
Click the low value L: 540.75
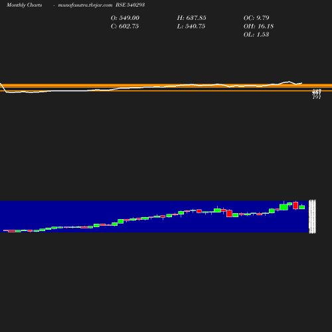click(x=191, y=26)
